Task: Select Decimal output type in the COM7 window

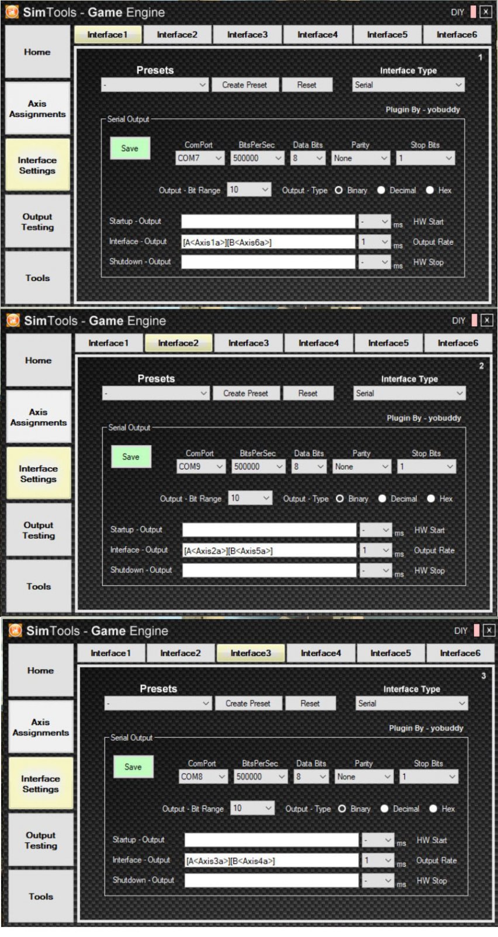Action: coord(381,190)
